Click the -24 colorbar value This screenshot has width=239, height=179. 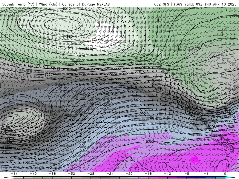click(110, 174)
